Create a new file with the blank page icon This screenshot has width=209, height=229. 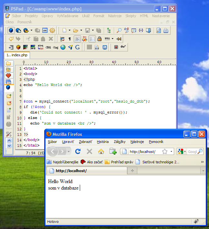tap(65, 30)
